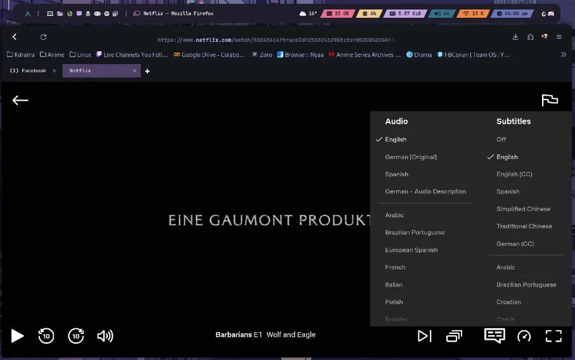Switch to the Facebook tab

29,70
